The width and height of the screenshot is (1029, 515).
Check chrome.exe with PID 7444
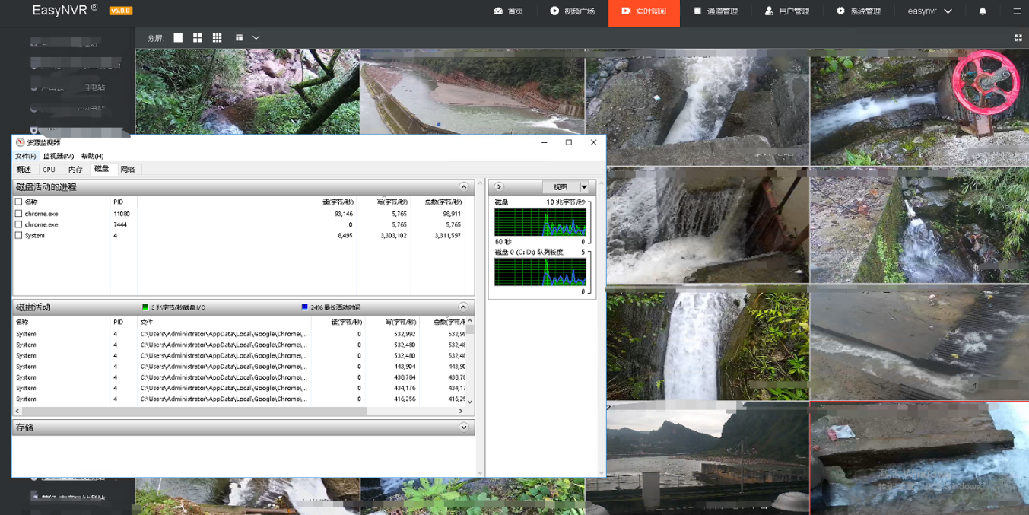(19, 224)
